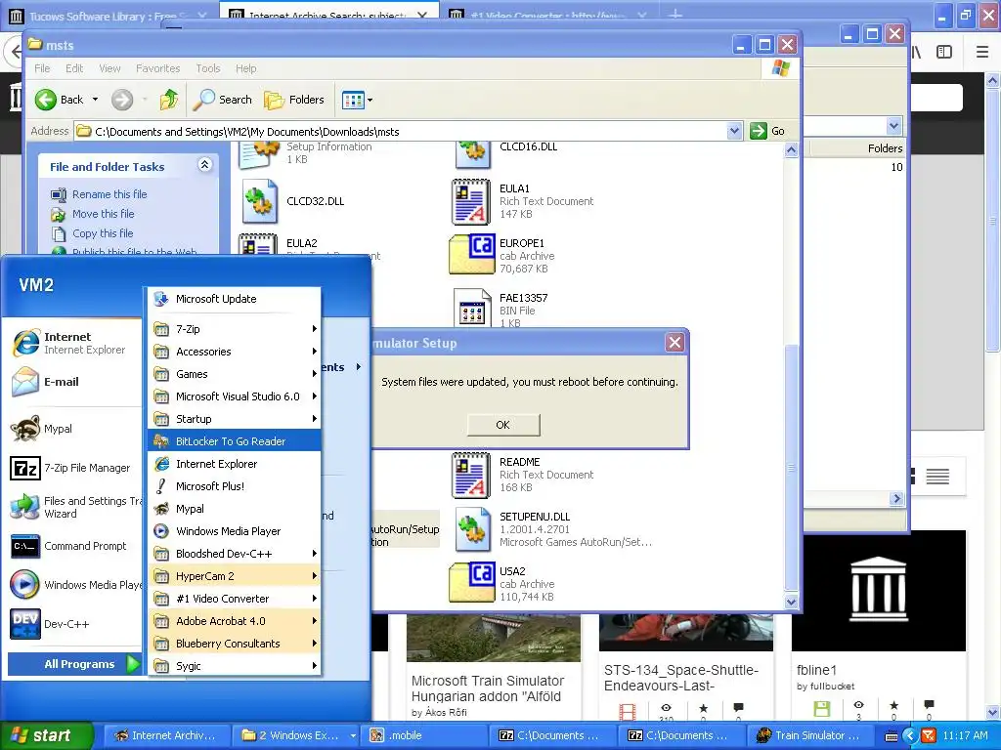Open Search in the Explorer toolbar
Image resolution: width=1001 pixels, height=750 pixels.
coord(223,100)
